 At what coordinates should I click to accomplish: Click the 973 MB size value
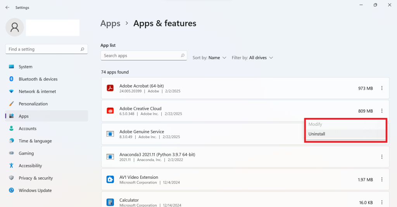(365, 89)
